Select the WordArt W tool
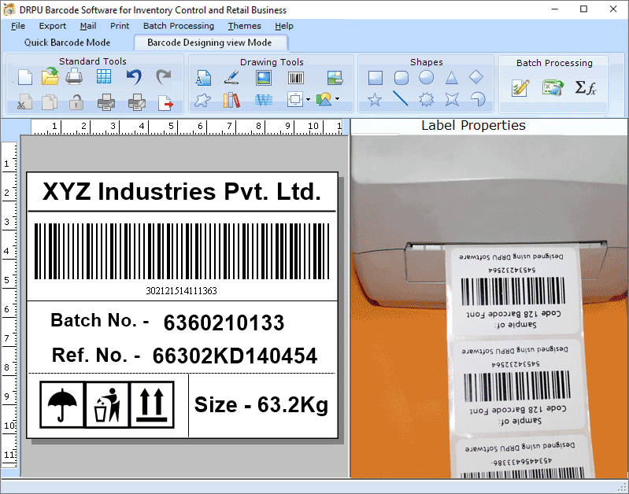The width and height of the screenshot is (629, 494). point(264,100)
